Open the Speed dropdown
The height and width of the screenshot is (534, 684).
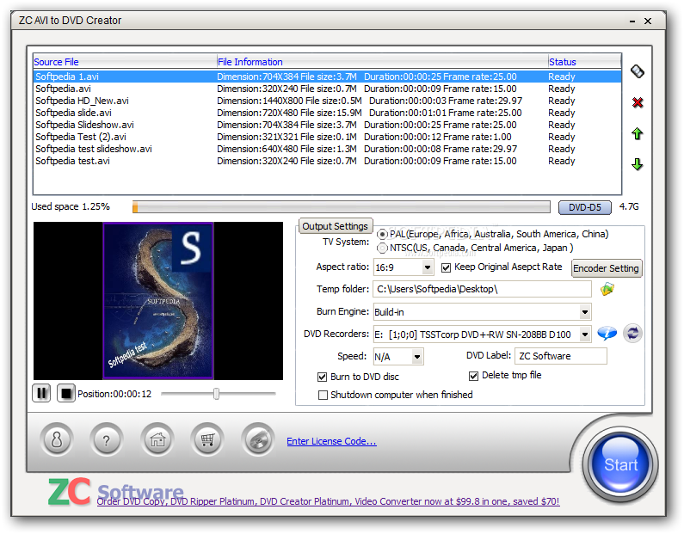417,357
